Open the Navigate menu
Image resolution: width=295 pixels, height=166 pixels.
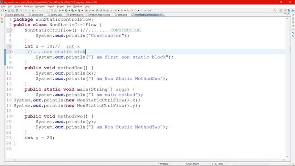[40, 6]
